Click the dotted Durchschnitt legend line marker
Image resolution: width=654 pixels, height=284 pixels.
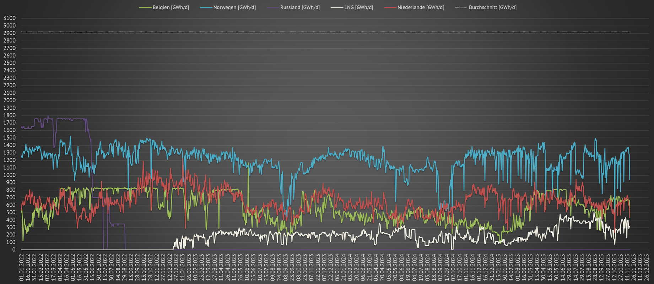[x=461, y=7]
